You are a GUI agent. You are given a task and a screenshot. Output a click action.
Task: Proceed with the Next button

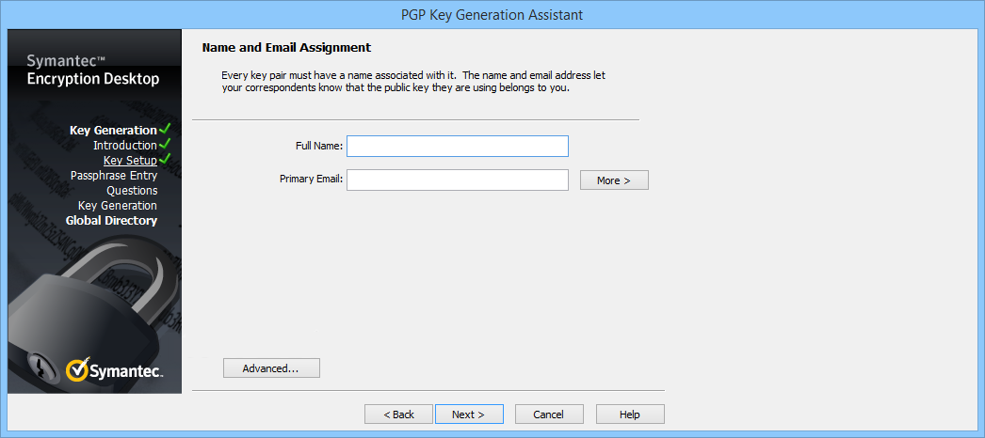pyautogui.click(x=469, y=415)
